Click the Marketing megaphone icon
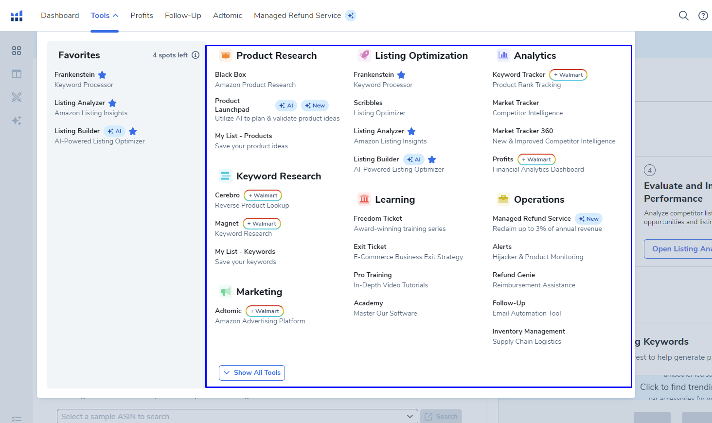Image resolution: width=712 pixels, height=423 pixels. [x=225, y=292]
